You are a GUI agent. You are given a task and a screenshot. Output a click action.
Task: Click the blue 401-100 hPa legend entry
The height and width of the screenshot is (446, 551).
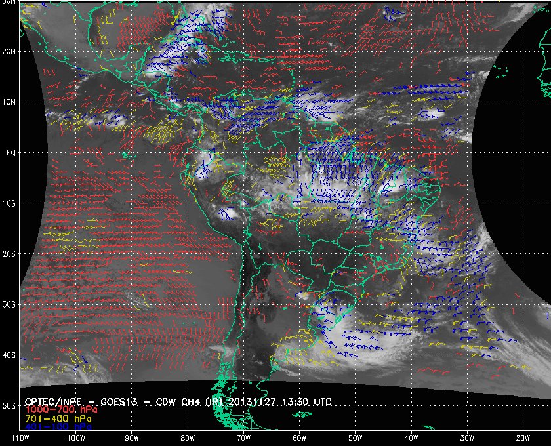[x=58, y=427]
